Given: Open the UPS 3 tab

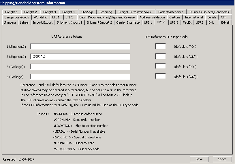Looking at the screenshot, I should click(174, 22).
